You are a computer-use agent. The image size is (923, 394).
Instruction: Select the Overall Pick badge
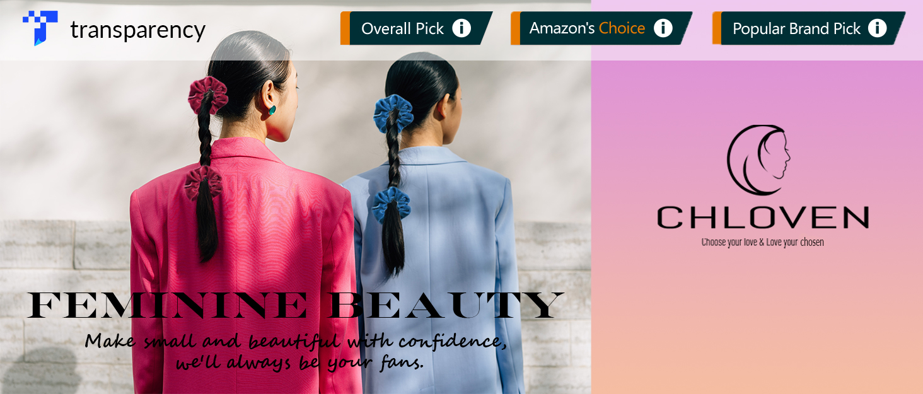pos(416,28)
